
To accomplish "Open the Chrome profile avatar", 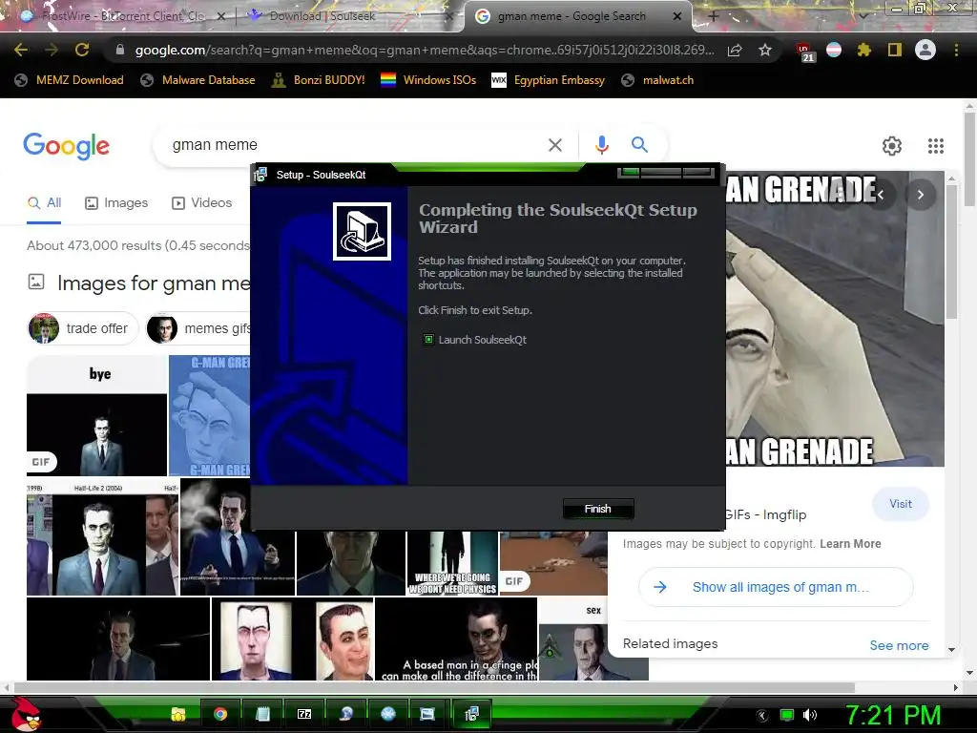I will coord(925,50).
